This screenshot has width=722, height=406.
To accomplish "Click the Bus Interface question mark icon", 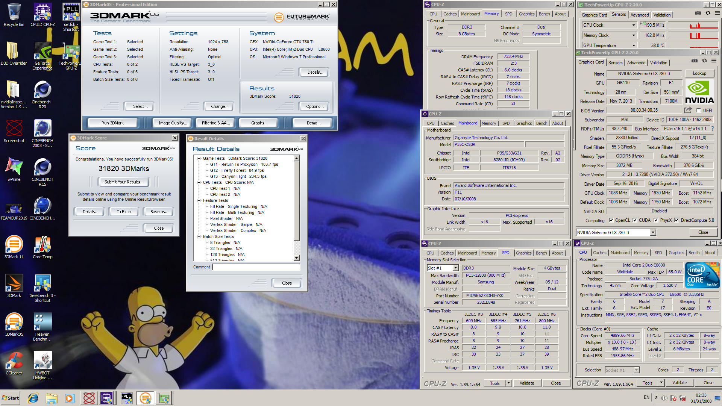I will pos(713,129).
